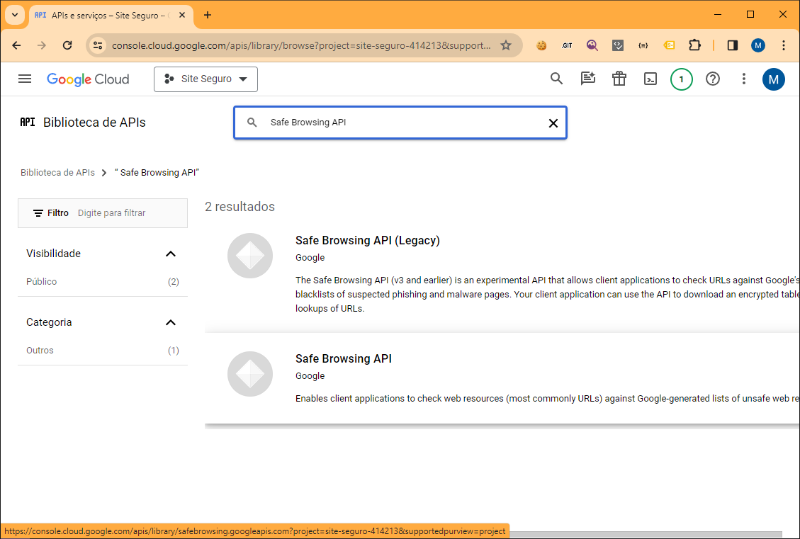Click the gift free trial icon
The image size is (800, 539).
(619, 79)
